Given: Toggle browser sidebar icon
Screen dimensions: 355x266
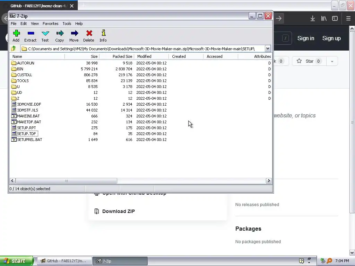Looking at the screenshot, I should [335, 19].
